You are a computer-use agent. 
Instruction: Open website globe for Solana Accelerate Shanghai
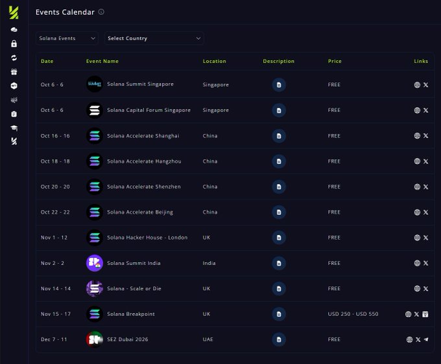pos(417,136)
